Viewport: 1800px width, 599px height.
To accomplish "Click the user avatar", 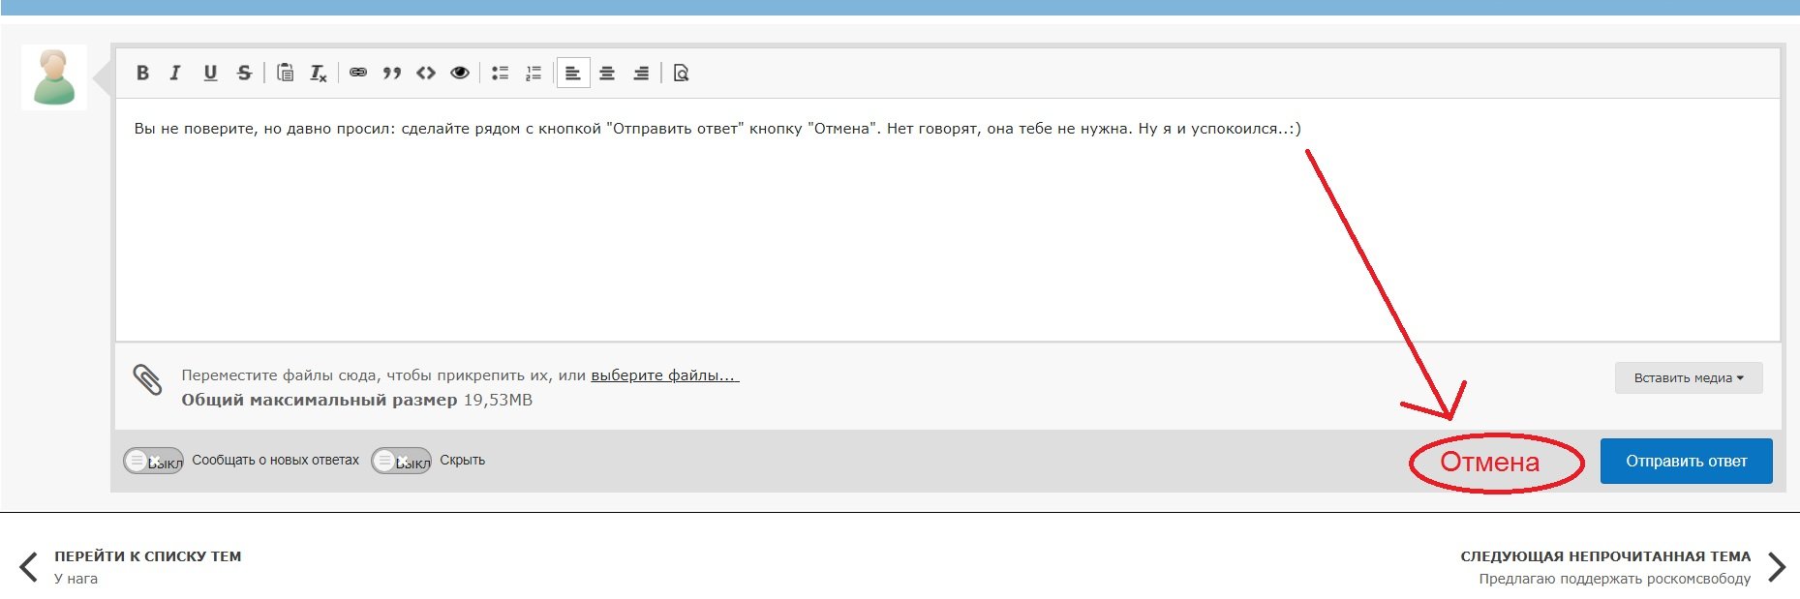I will pyautogui.click(x=54, y=77).
